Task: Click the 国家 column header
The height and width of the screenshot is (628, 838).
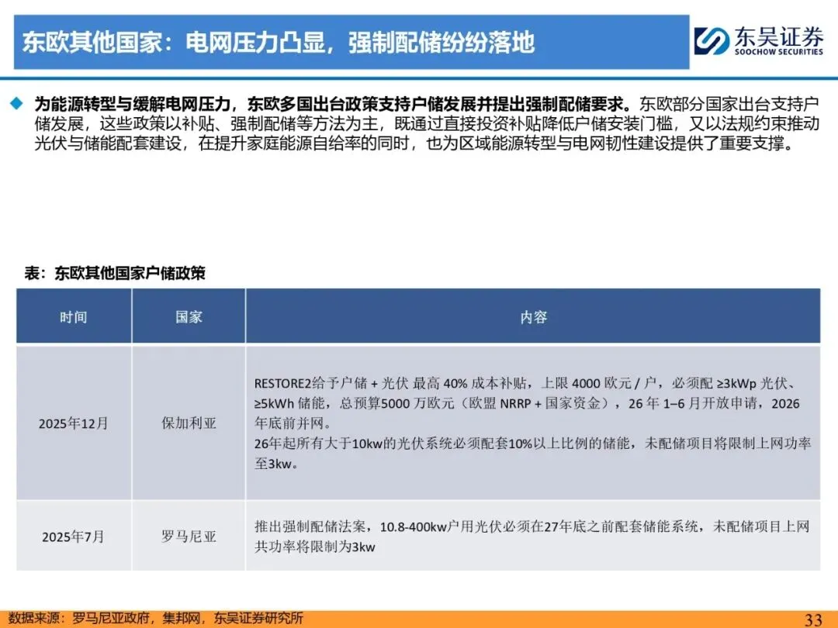Action: 189,317
